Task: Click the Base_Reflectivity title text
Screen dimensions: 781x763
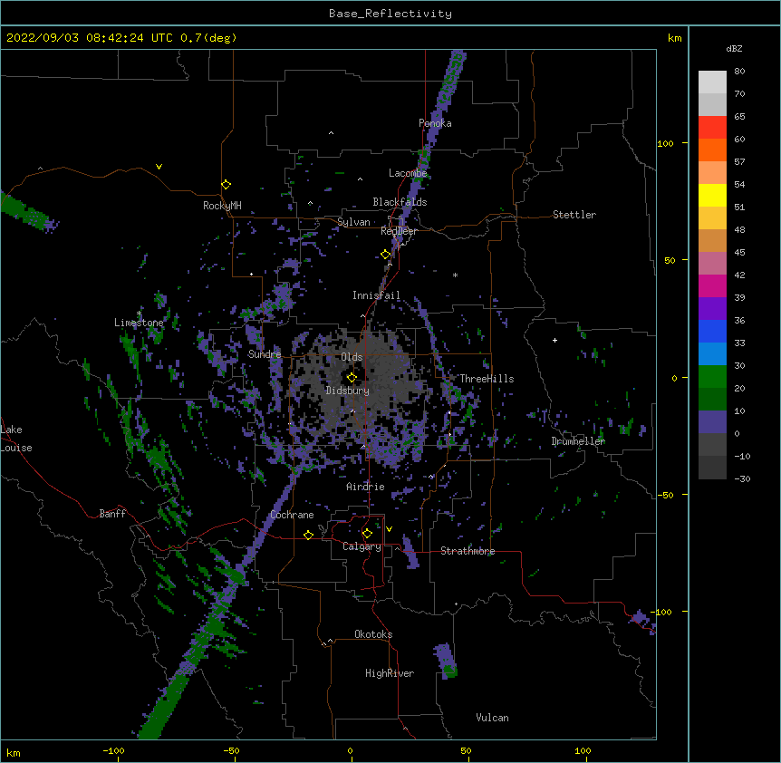Action: coord(390,14)
